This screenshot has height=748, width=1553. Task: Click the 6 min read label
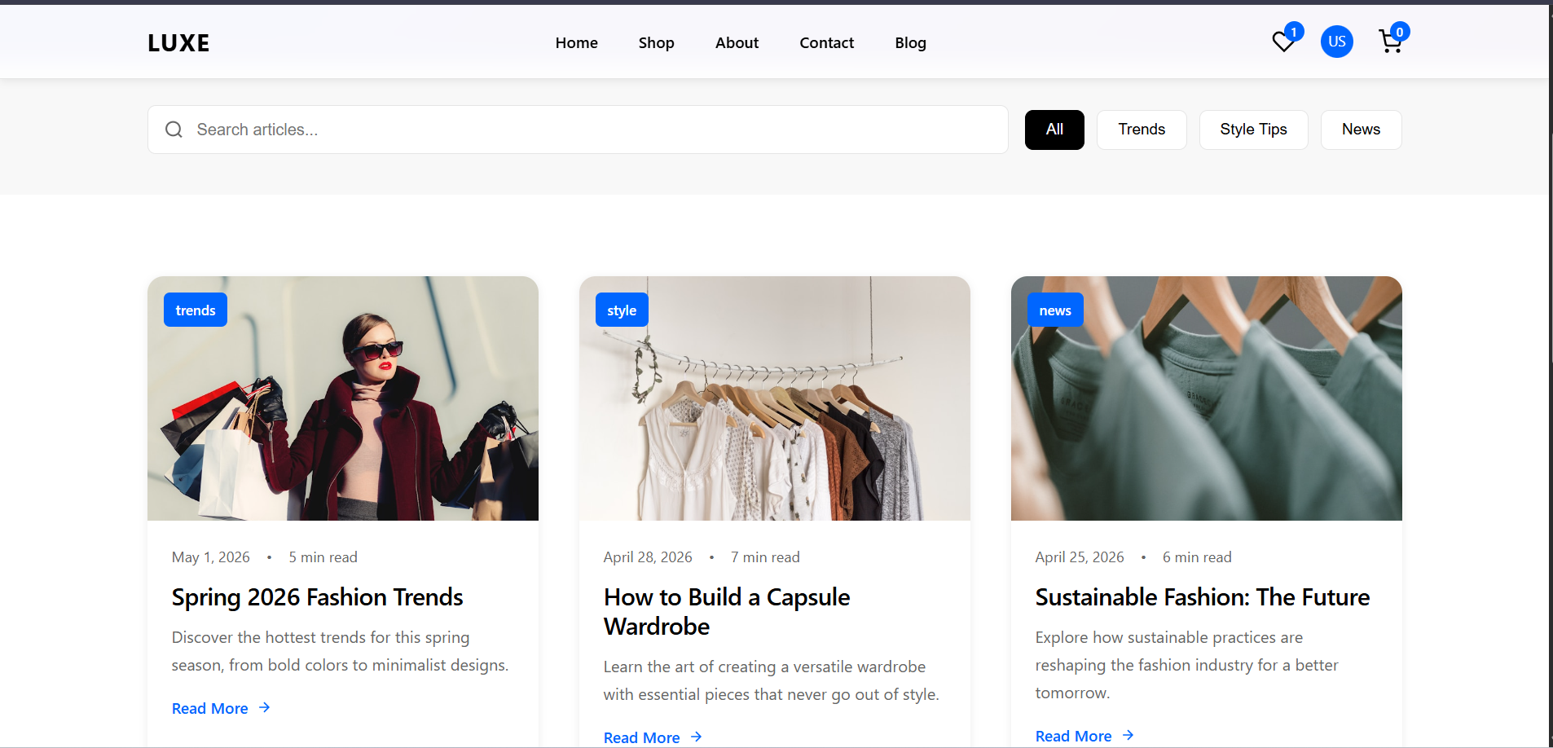point(1197,557)
